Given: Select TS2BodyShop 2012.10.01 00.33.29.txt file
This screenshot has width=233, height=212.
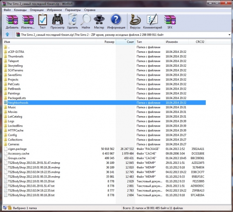Looking at the screenshot, I should [31, 181].
